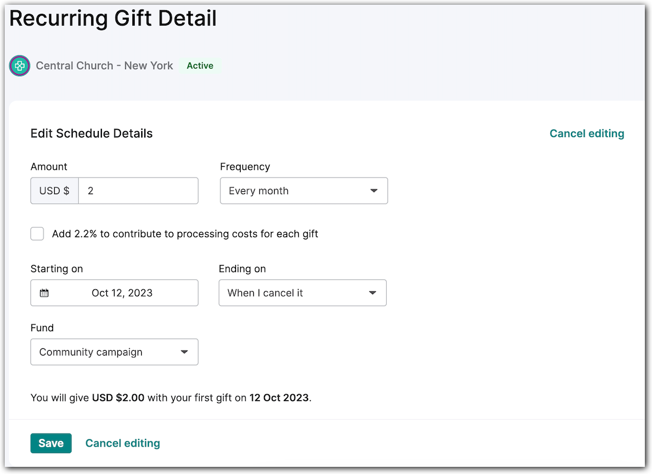Click Cancel editing link at top right

coord(587,133)
